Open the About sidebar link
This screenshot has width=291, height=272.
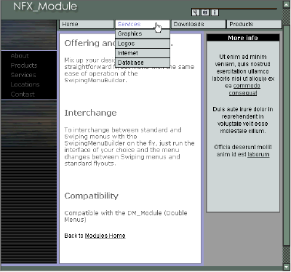[x=20, y=56]
